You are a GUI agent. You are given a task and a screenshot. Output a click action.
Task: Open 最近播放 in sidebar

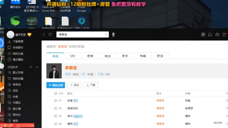(x=15, y=59)
